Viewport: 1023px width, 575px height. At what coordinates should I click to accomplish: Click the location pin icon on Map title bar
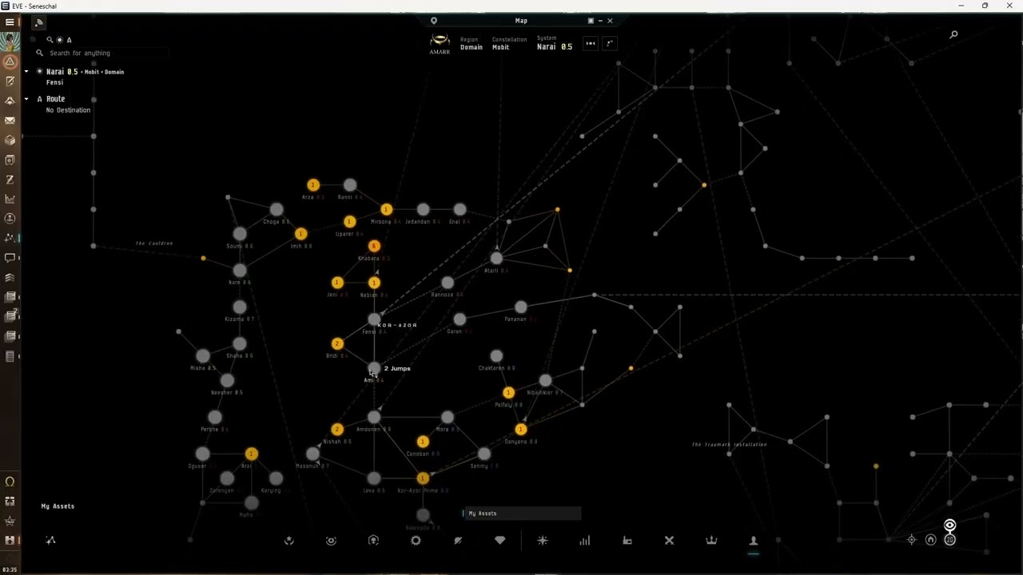click(x=434, y=21)
